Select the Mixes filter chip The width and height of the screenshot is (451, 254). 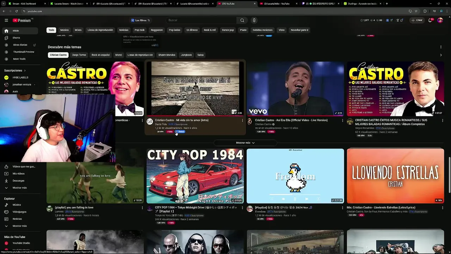[78, 30]
